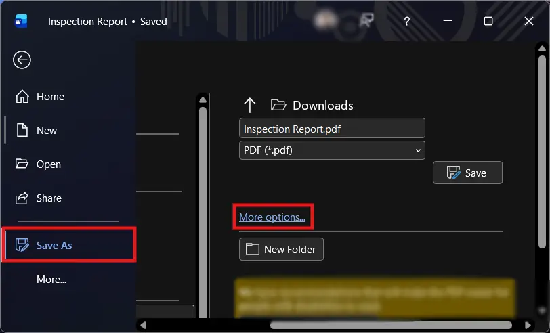
Task: Click the blurred account avatar in title bar
Action: (x=325, y=21)
